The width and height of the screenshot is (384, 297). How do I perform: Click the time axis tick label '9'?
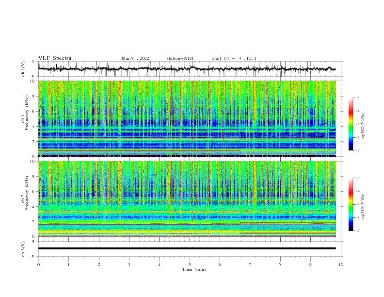(x=310, y=264)
